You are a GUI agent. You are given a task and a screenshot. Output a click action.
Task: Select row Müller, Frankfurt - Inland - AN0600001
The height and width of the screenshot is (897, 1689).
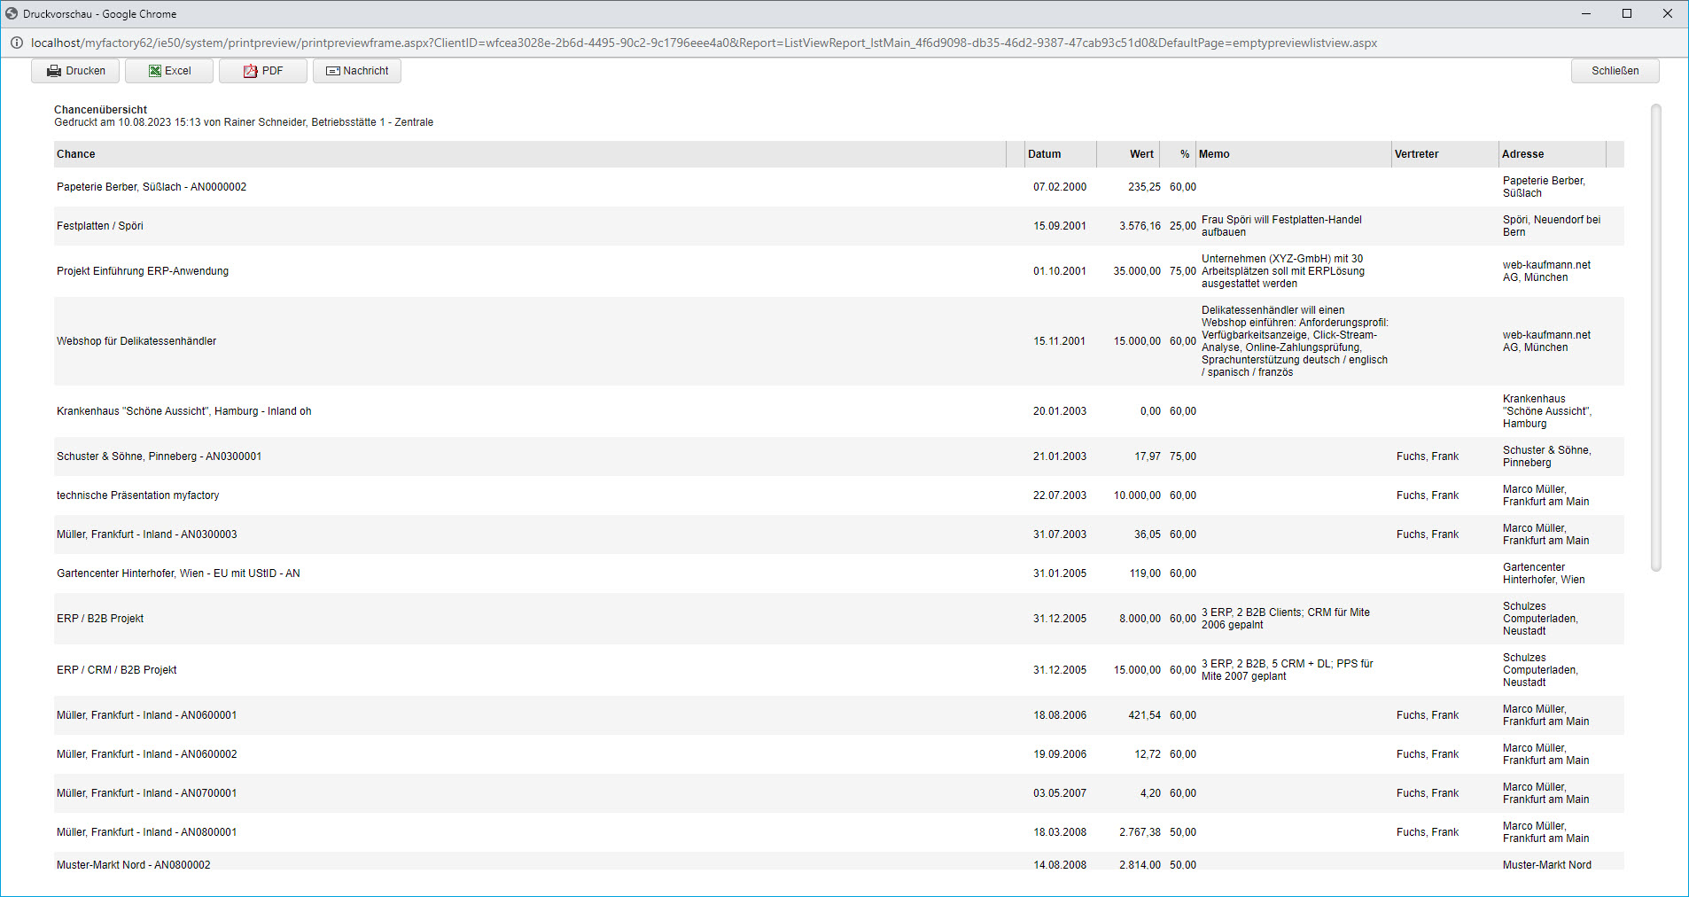click(838, 715)
